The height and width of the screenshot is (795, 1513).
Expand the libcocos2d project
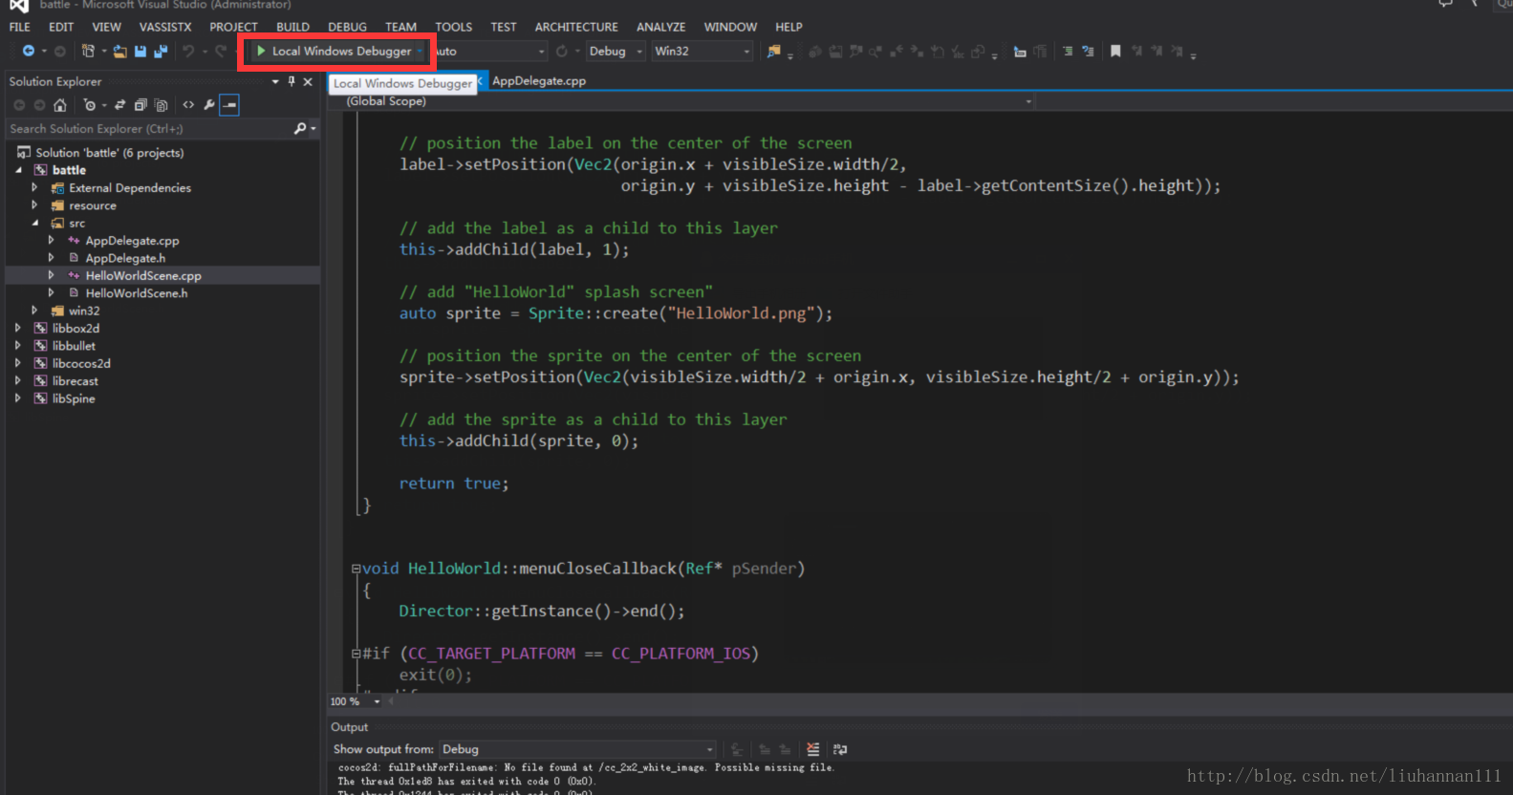[17, 363]
